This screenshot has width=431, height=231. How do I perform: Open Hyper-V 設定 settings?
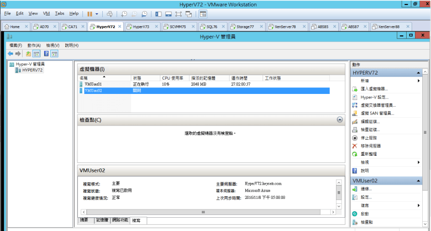[x=374, y=97]
